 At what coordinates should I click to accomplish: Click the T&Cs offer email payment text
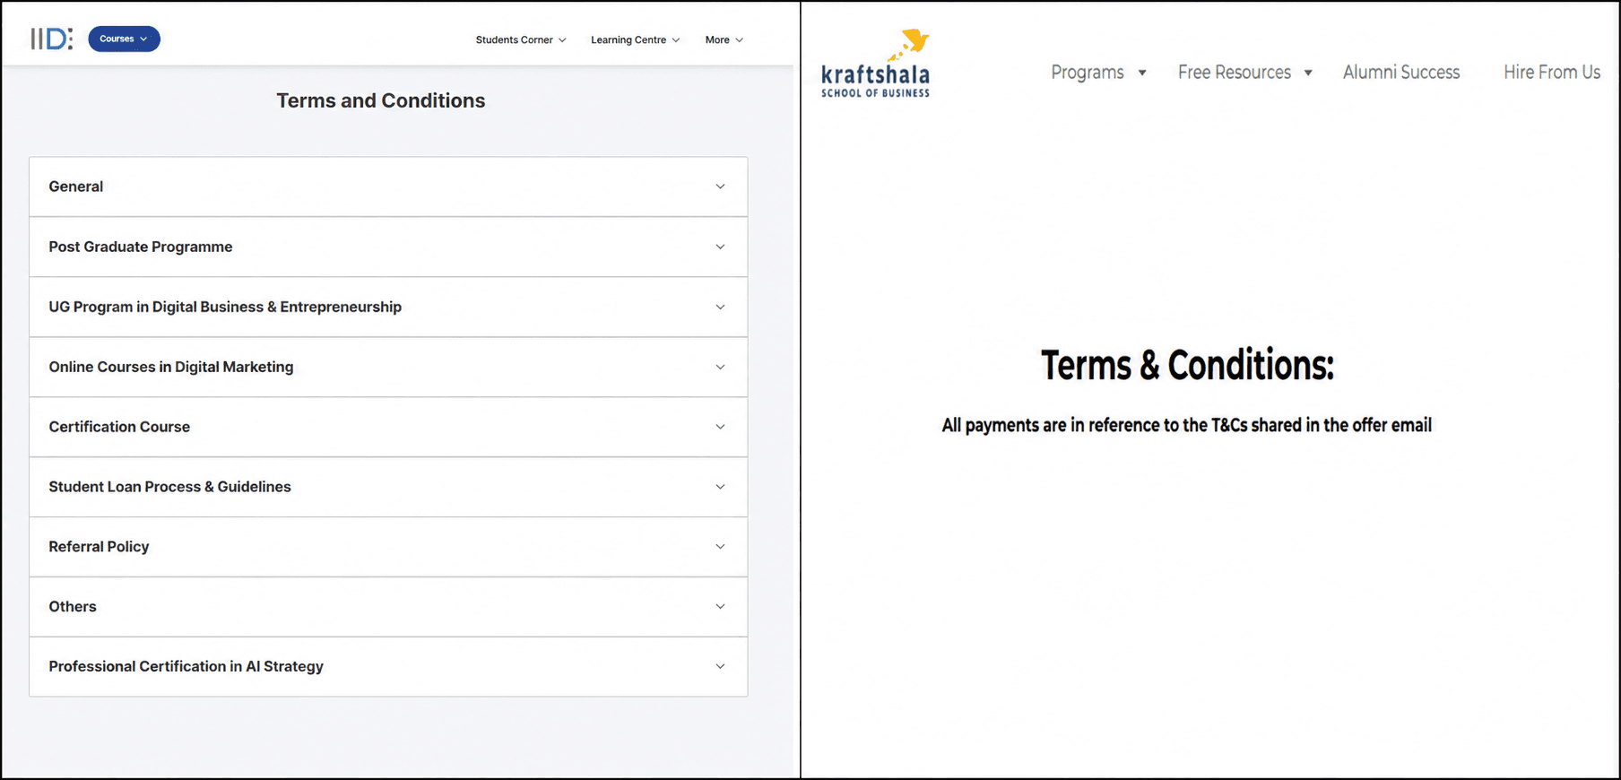pos(1187,425)
